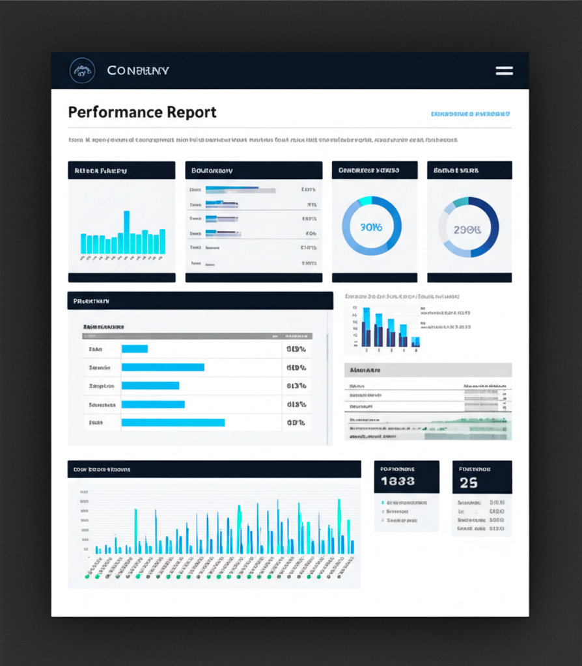Click the circular company logo icon
The image size is (582, 666).
click(81, 70)
